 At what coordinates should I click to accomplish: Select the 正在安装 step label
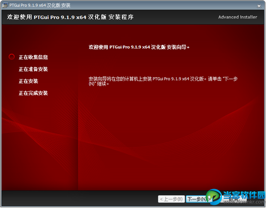[x=28, y=81]
